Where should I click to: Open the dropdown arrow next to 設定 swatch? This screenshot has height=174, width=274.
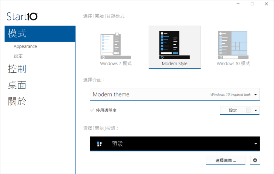coord(256,110)
